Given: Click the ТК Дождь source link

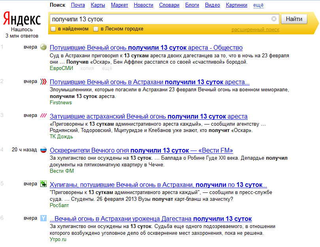Looking at the screenshot, I should pos(61,137).
